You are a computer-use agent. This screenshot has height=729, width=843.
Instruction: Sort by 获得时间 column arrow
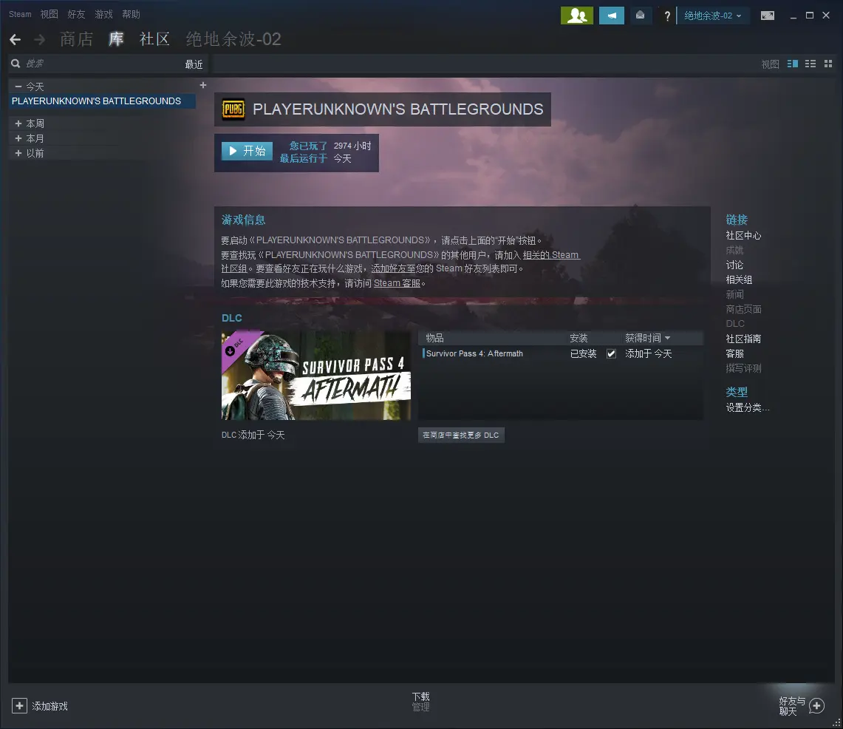(x=668, y=338)
